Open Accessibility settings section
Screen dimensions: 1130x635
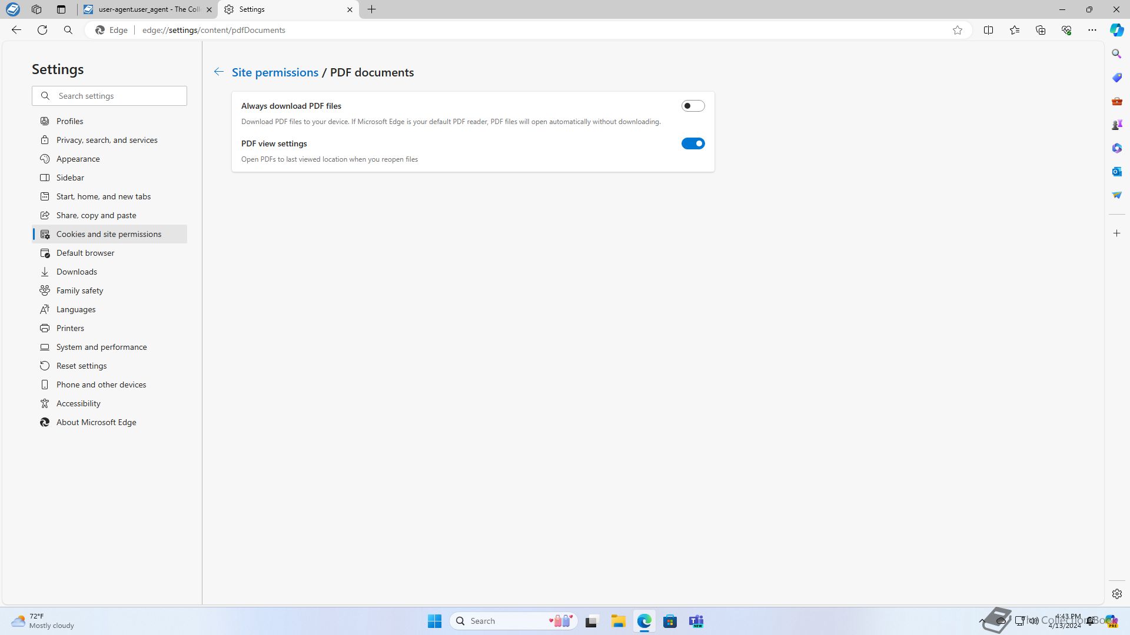pos(109,403)
